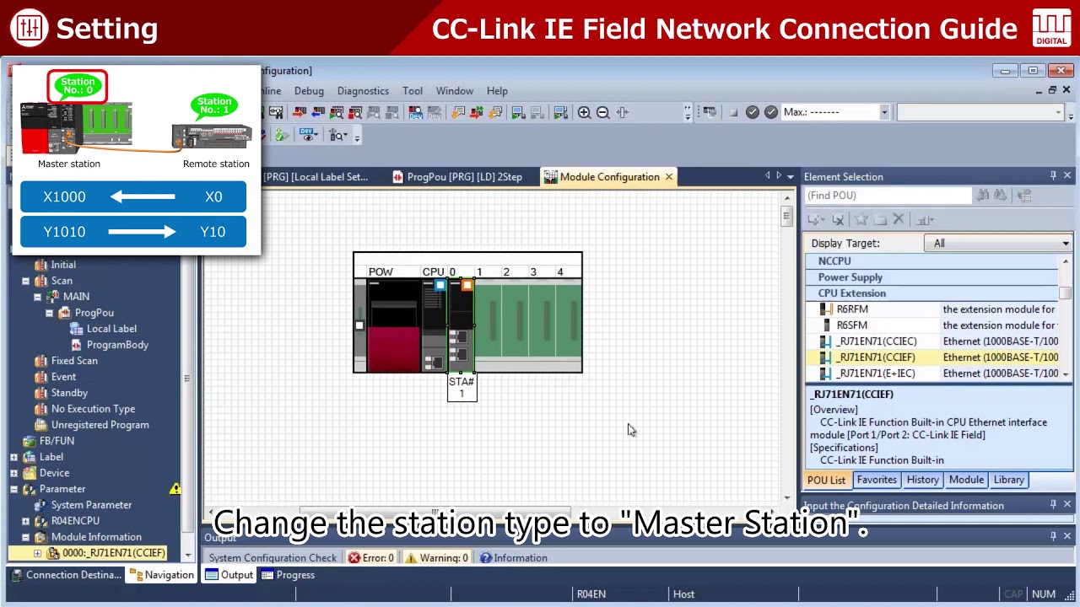Click the Zoom Out magnifier icon
1080x607 pixels.
tap(602, 112)
